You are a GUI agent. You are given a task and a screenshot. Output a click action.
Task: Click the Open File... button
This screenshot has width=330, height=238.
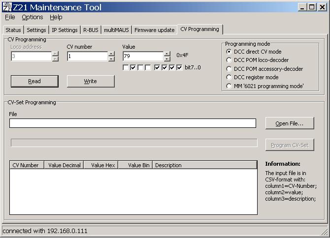point(290,123)
